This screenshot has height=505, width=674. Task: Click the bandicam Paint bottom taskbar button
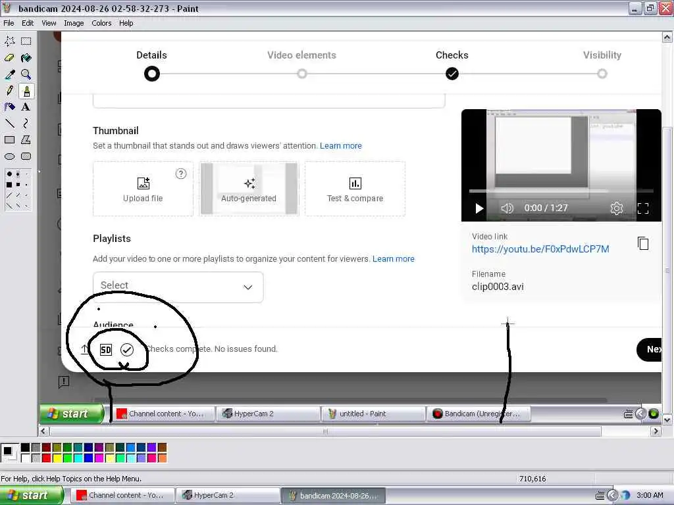pos(334,496)
